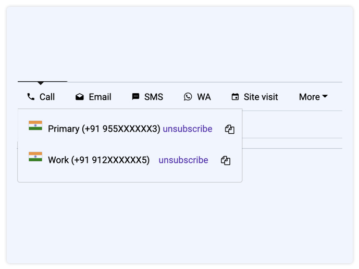This screenshot has width=359, height=269.
Task: Click the India flag next to Work
Action: (x=35, y=157)
